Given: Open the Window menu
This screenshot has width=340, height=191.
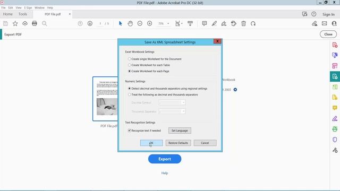Looking at the screenshot, I should (39, 7).
